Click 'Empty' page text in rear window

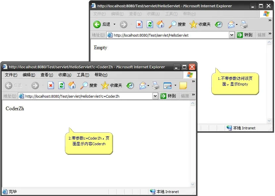pyautogui.click(x=100, y=48)
